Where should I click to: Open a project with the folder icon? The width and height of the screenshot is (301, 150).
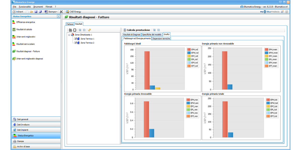point(32,12)
